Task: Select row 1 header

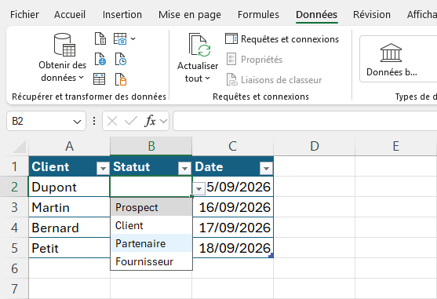Action: pyautogui.click(x=14, y=166)
